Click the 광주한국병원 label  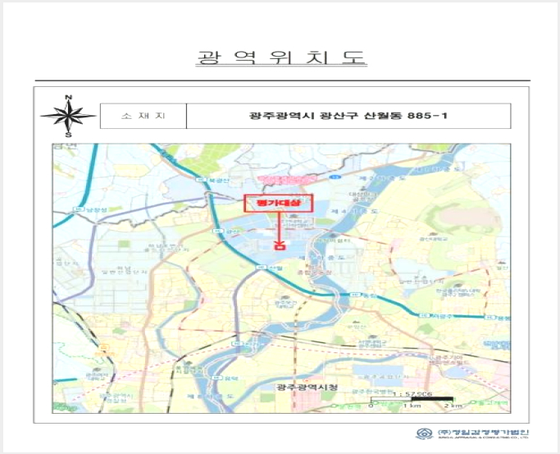(x=372, y=391)
